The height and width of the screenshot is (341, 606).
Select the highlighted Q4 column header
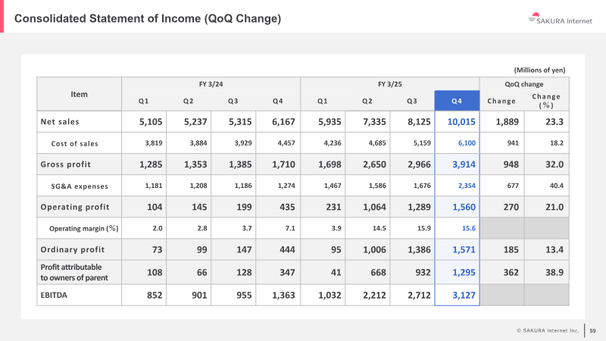pyautogui.click(x=457, y=101)
